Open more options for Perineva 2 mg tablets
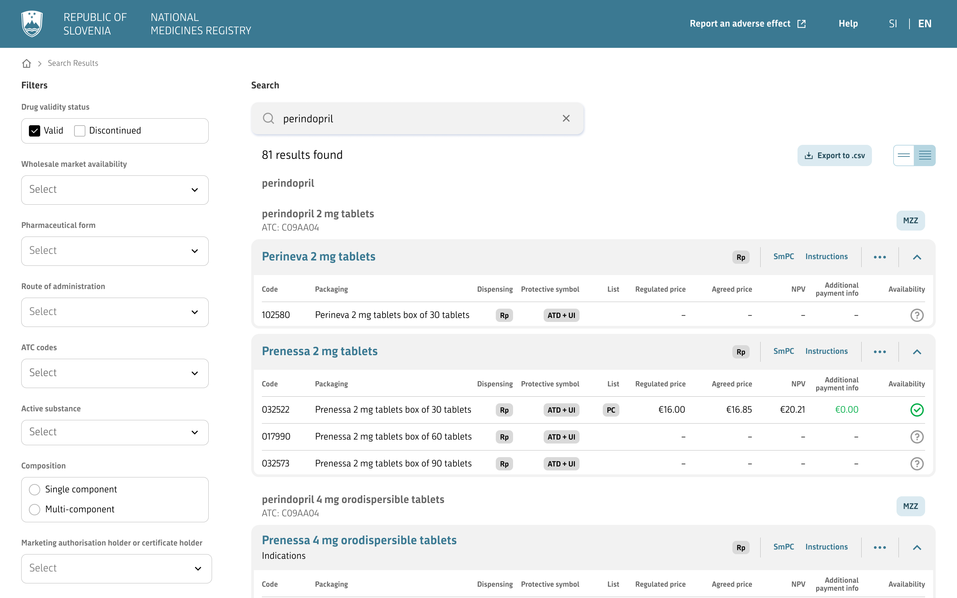 coord(880,257)
